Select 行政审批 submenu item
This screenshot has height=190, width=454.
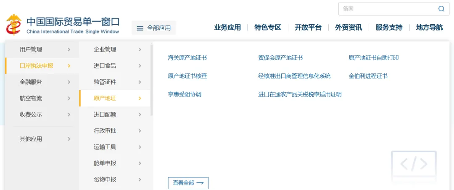[115, 131]
